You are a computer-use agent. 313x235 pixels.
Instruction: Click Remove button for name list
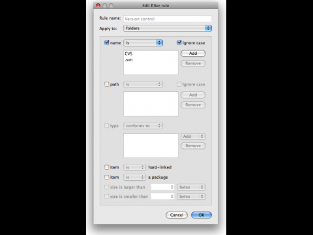tap(193, 63)
